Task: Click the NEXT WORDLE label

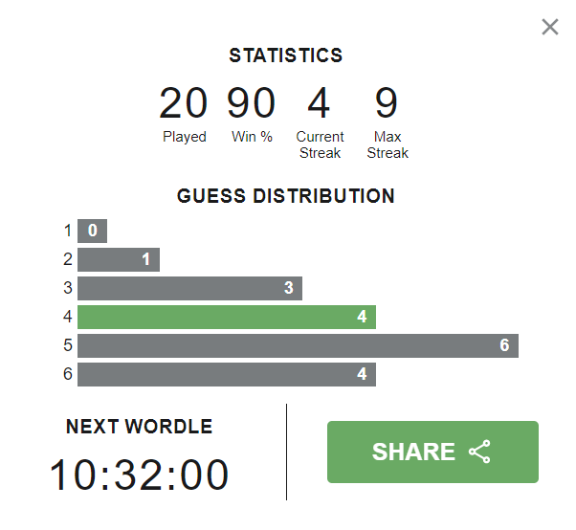Action: coord(140,427)
